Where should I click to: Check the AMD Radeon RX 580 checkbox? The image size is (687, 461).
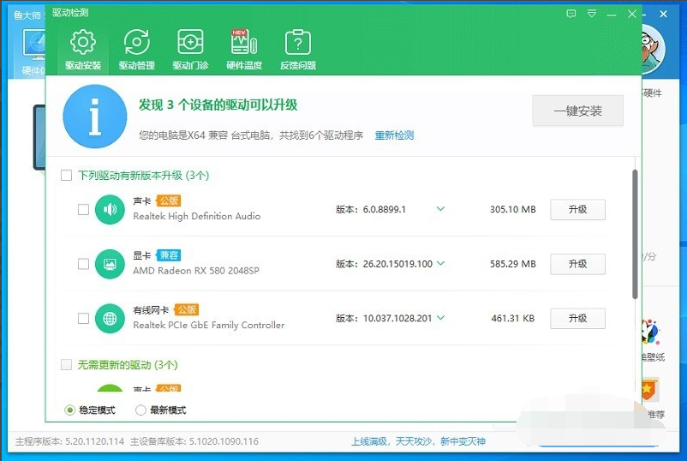83,264
